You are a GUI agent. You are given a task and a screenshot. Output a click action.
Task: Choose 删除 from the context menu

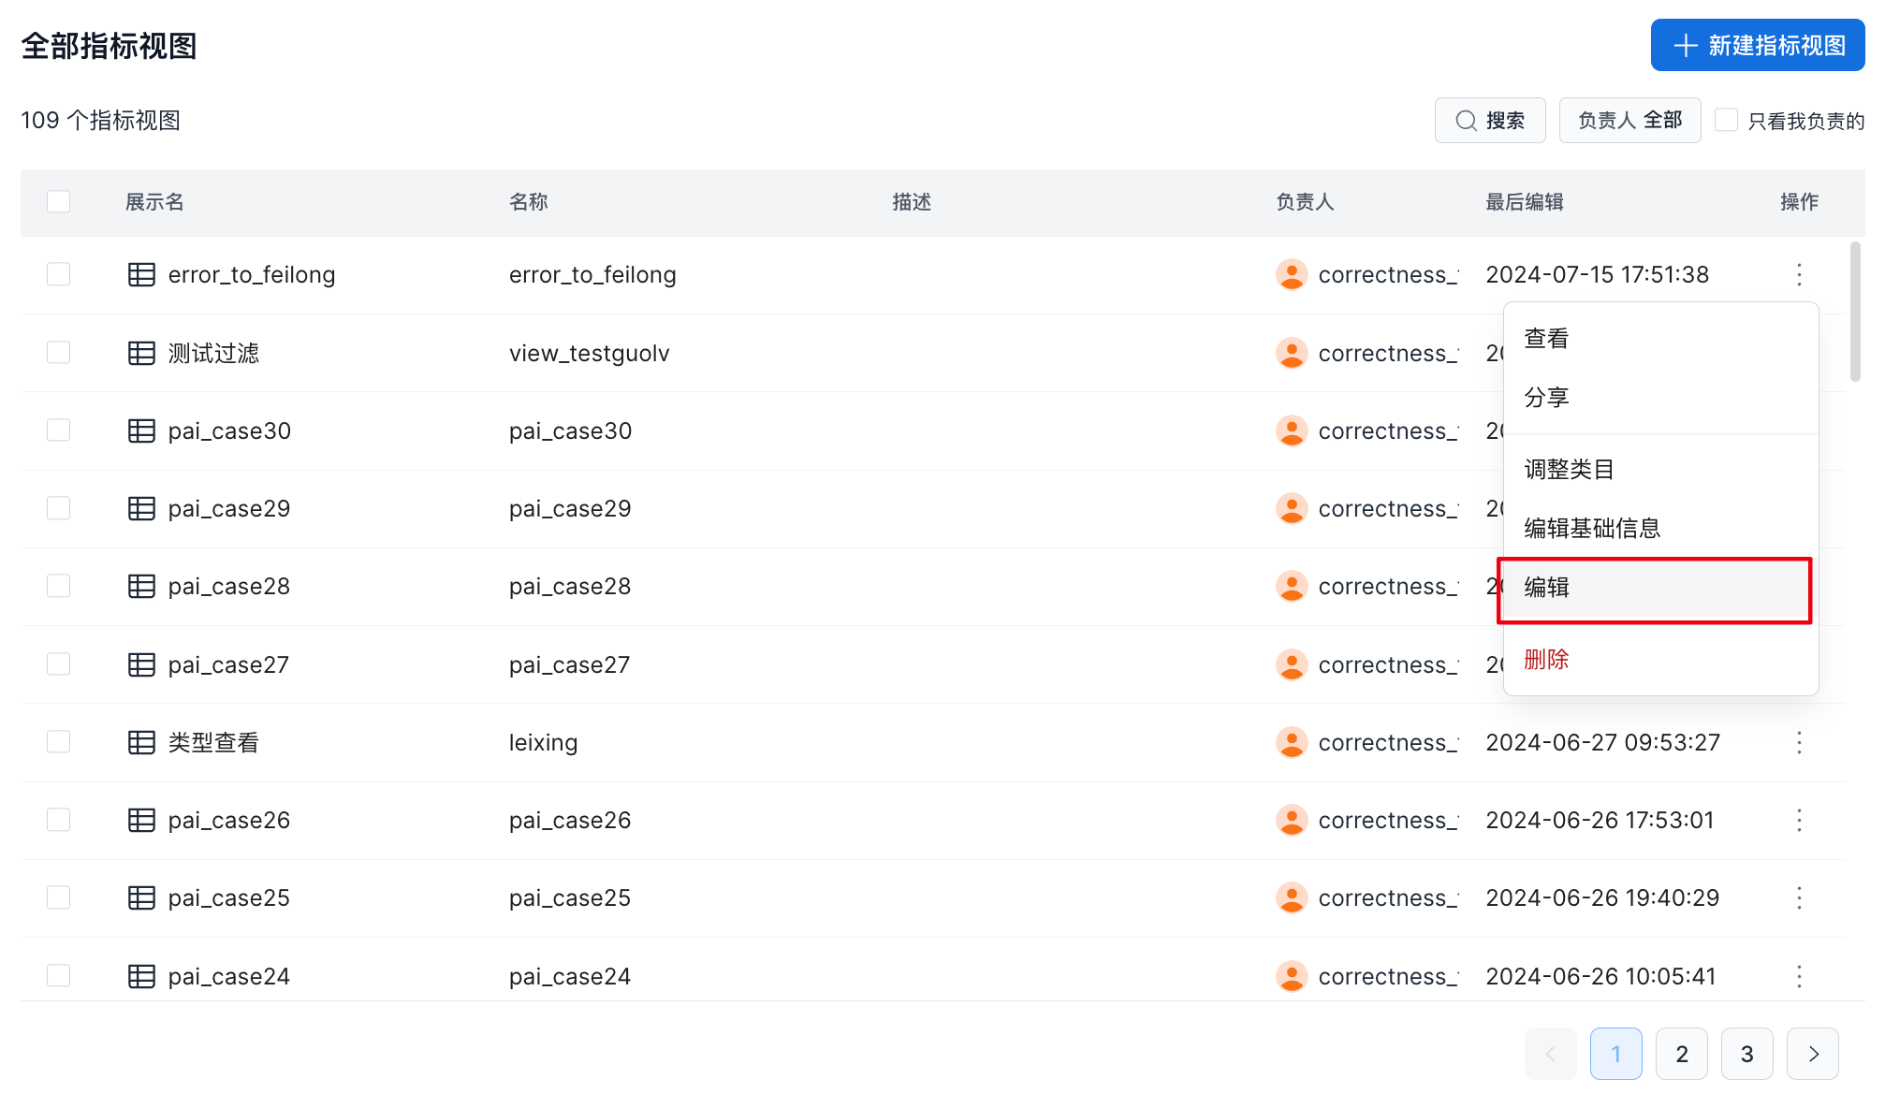coord(1546,659)
